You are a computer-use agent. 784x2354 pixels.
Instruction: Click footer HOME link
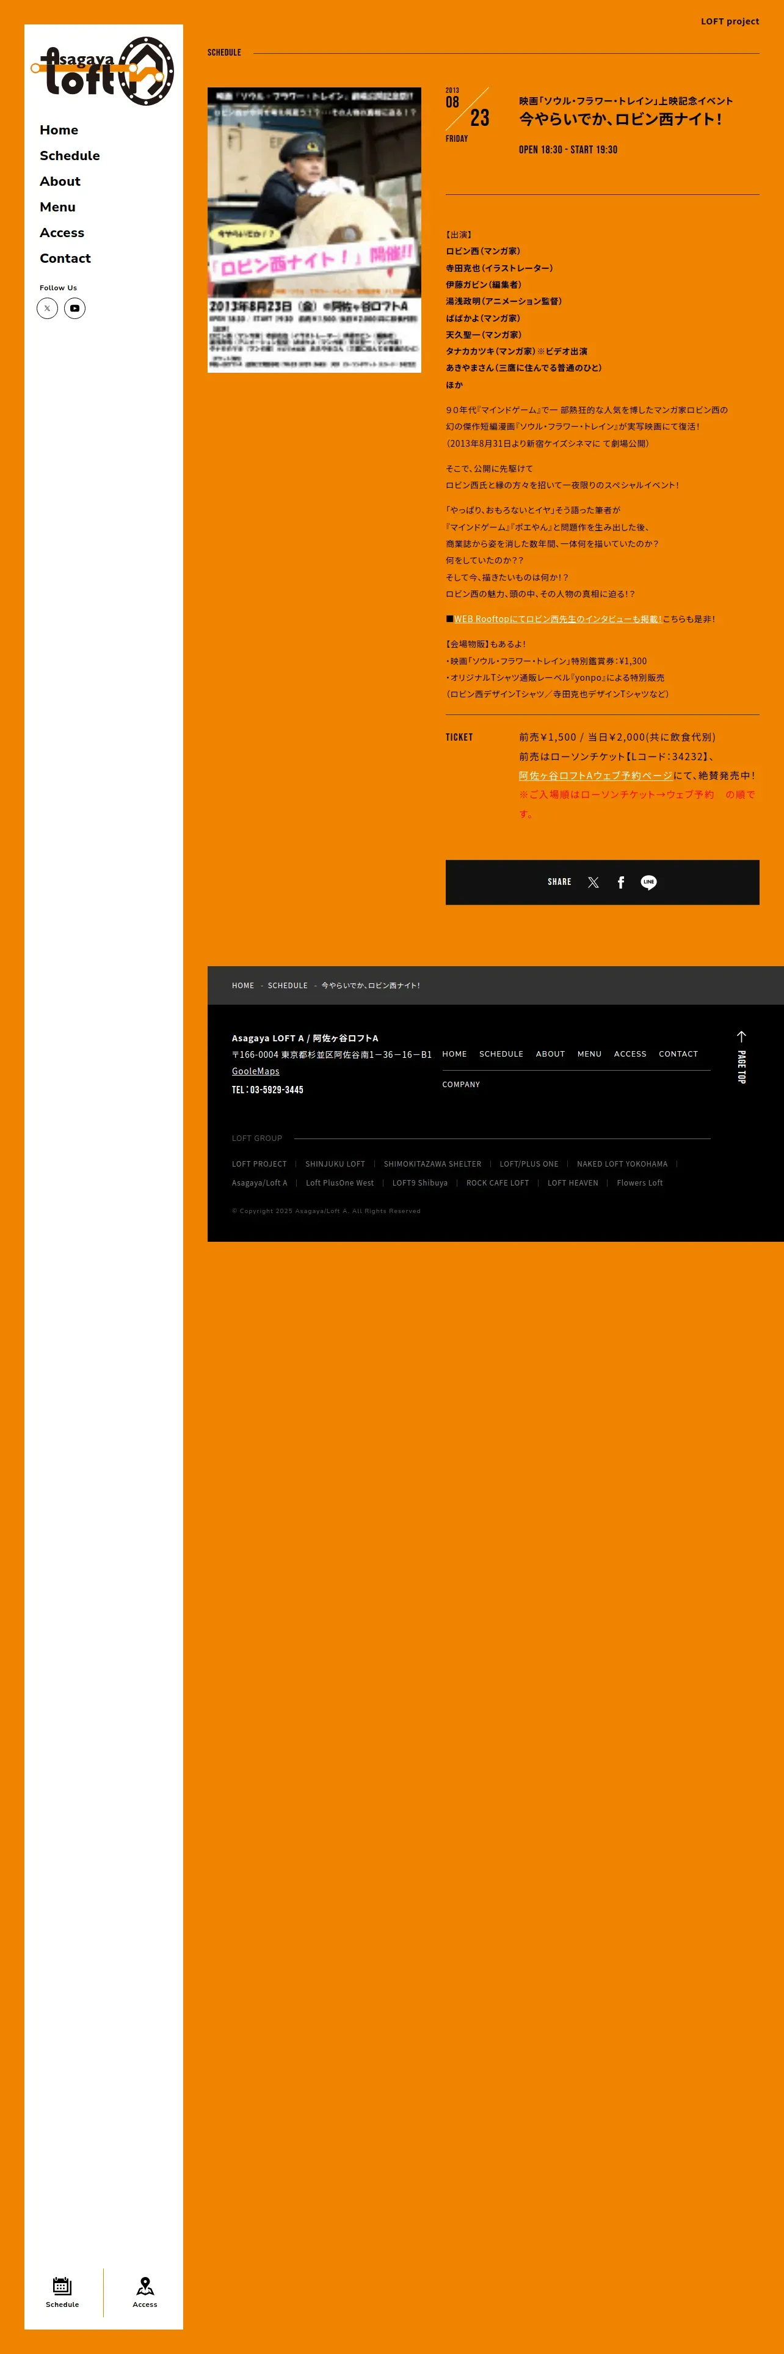[x=454, y=1054]
